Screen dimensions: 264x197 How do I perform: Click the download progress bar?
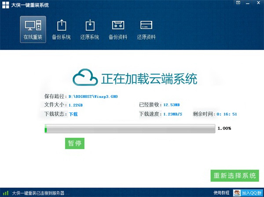(130, 129)
